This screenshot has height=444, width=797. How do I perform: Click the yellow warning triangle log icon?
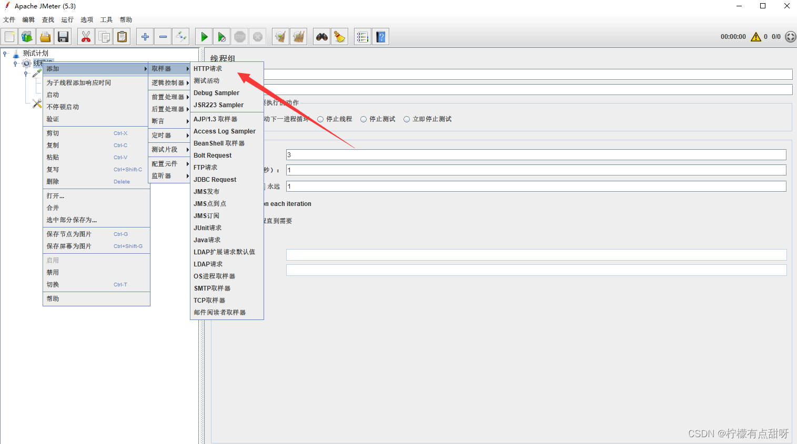click(x=756, y=37)
